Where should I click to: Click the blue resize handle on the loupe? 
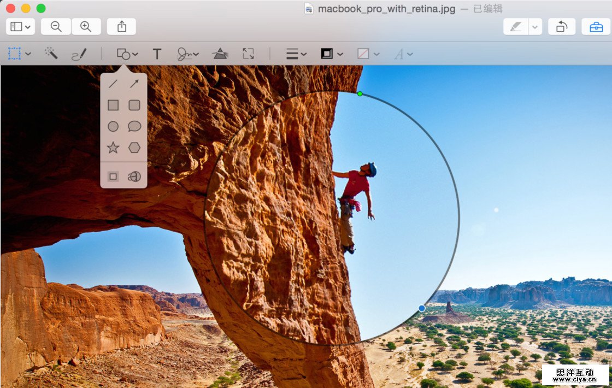click(422, 308)
